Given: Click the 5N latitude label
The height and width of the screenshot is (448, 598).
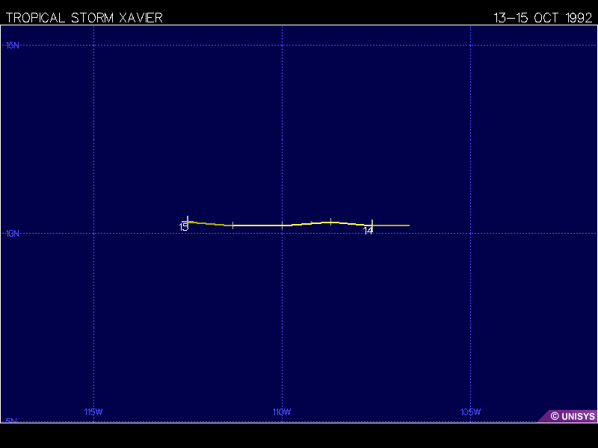Looking at the screenshot, I should pyautogui.click(x=11, y=421).
